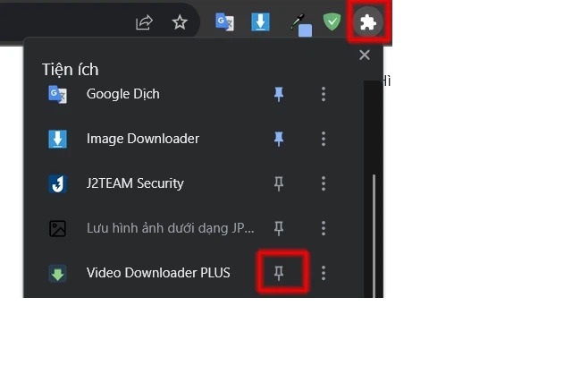Click the Google Dịch list icon
This screenshot has height=391, width=572.
click(x=57, y=94)
